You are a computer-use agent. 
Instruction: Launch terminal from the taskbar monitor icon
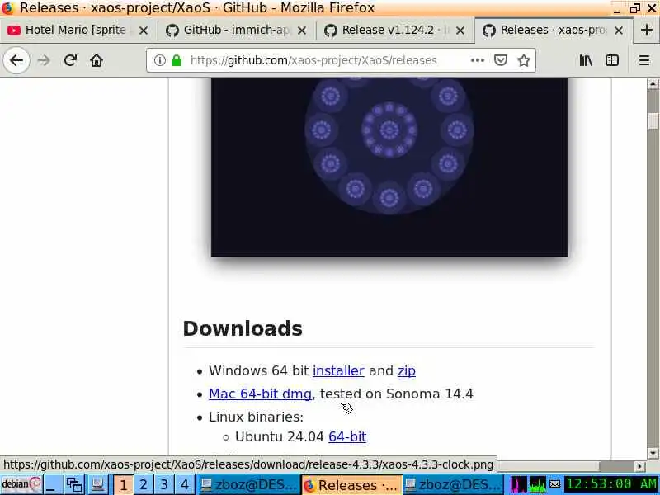click(x=97, y=484)
